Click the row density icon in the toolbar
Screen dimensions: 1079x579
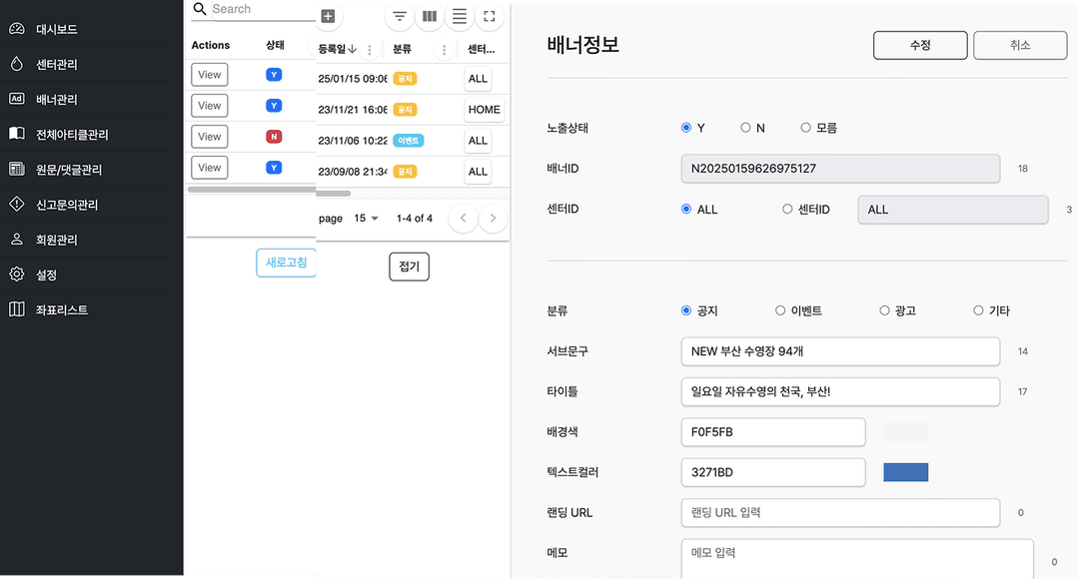[459, 16]
